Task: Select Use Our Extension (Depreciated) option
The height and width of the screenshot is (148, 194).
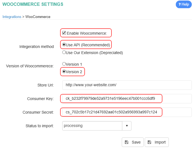Action: tap(64, 52)
